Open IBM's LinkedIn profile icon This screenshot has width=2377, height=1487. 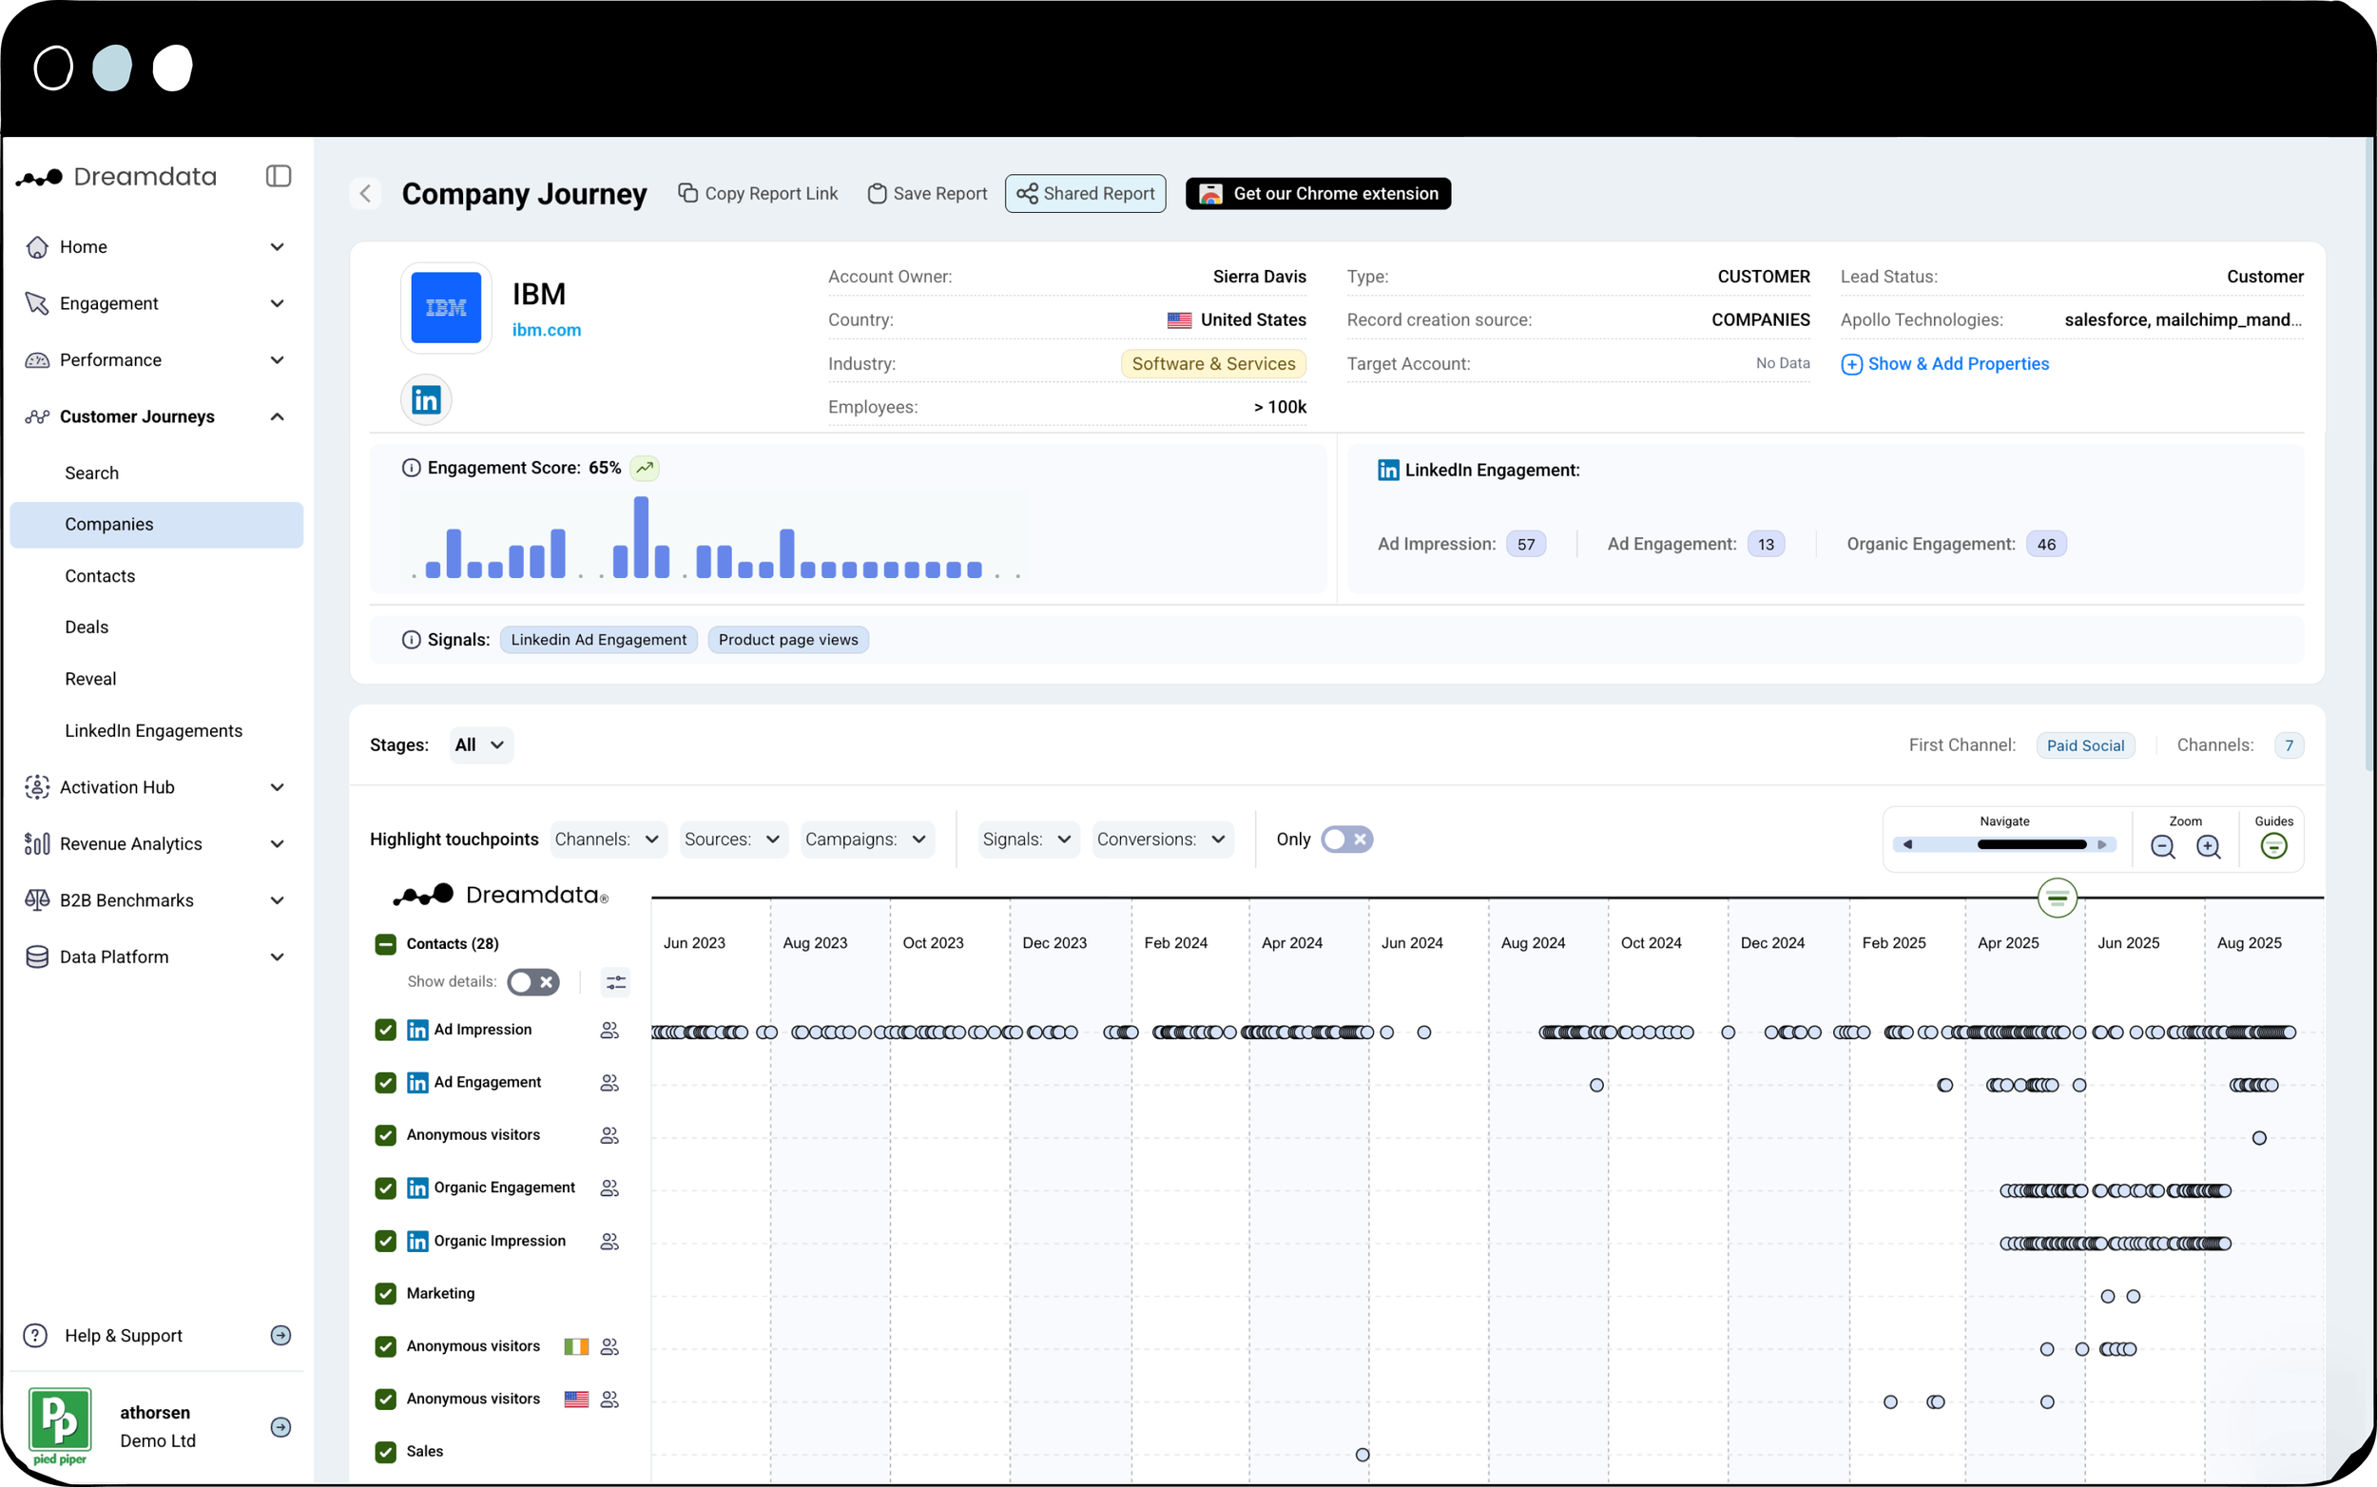tap(426, 399)
